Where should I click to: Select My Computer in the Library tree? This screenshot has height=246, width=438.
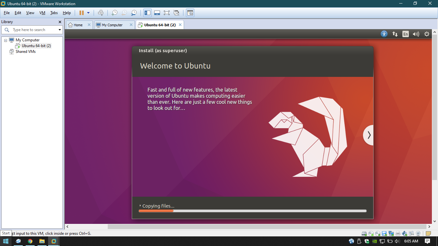pyautogui.click(x=28, y=40)
